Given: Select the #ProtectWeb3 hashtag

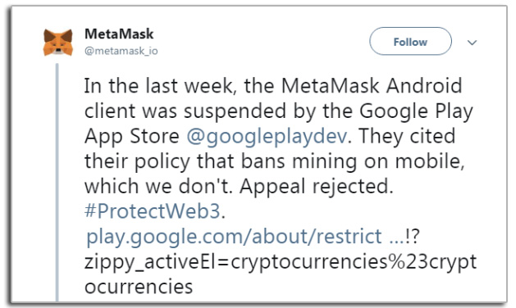Looking at the screenshot, I should tap(152, 211).
